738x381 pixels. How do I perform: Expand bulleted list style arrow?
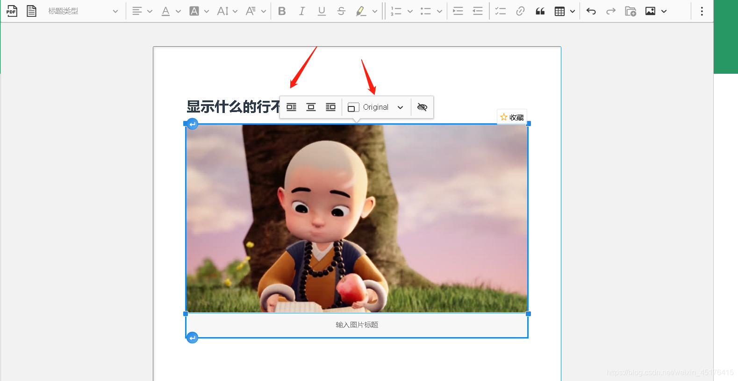click(439, 11)
